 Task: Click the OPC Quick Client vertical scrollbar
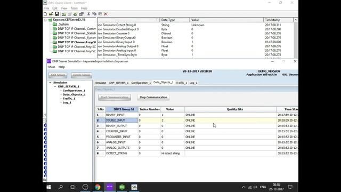296,38
